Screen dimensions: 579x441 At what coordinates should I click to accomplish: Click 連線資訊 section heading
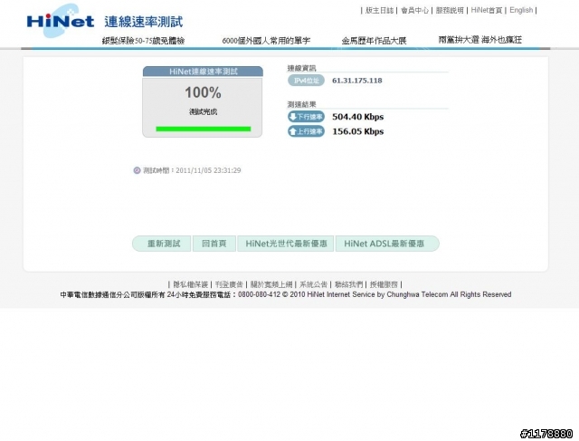pos(301,68)
